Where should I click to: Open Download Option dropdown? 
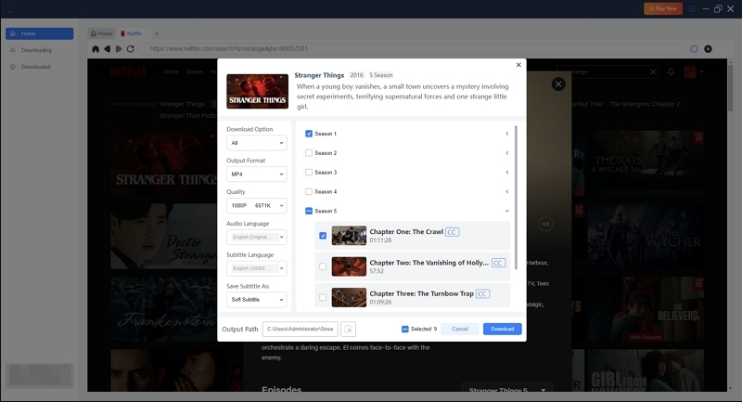[x=257, y=143]
